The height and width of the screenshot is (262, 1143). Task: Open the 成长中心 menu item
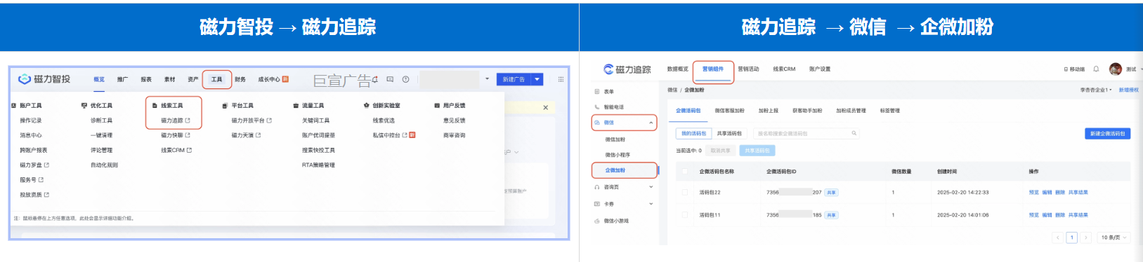click(x=269, y=79)
